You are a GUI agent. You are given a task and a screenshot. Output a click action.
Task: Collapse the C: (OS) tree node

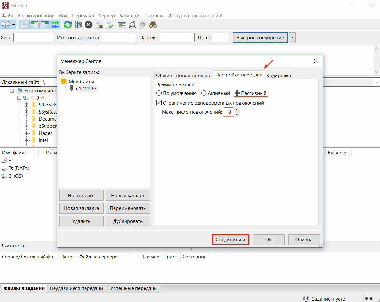coord(19,98)
